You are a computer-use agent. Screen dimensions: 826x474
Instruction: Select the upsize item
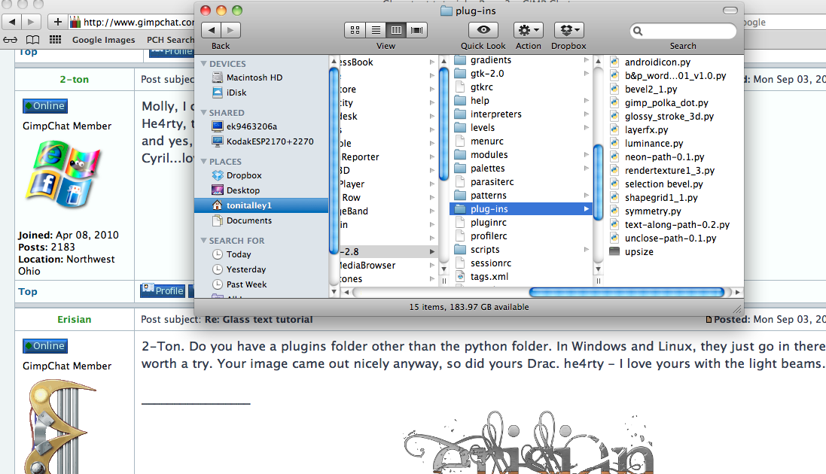pyautogui.click(x=639, y=252)
